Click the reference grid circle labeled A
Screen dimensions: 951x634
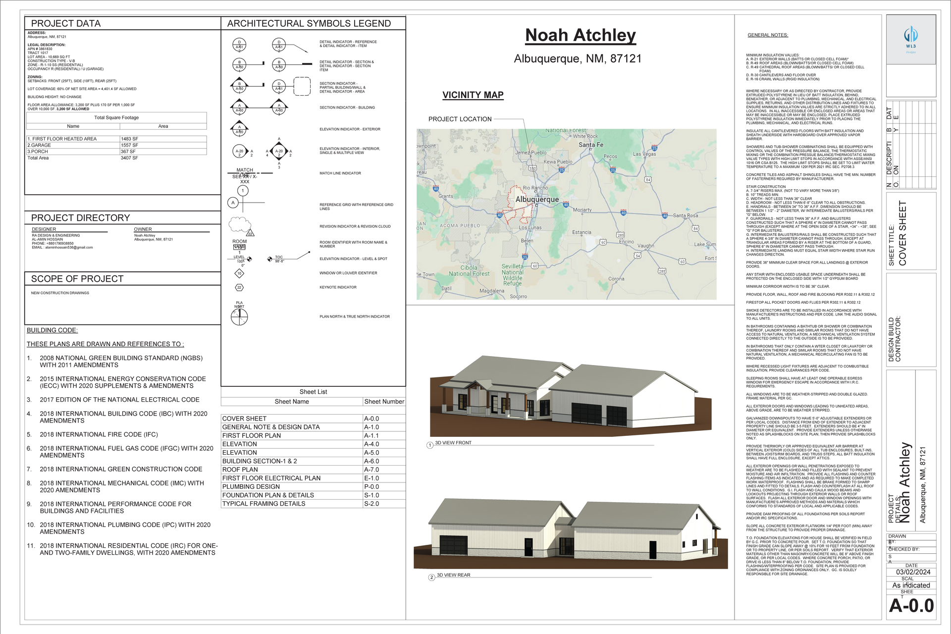(233, 203)
